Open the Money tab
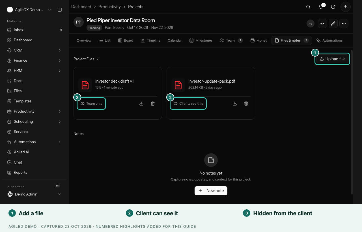This screenshot has height=232, width=362. 259,40
